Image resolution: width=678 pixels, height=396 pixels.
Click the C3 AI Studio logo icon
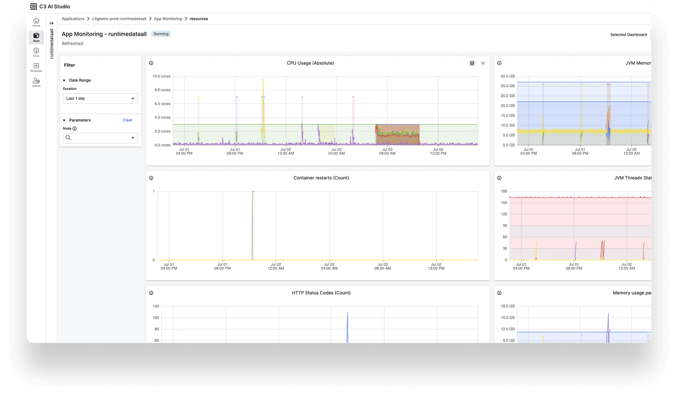pyautogui.click(x=34, y=7)
